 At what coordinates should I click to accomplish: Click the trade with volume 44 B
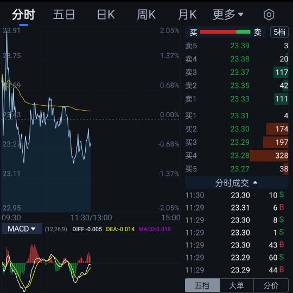click(x=237, y=270)
